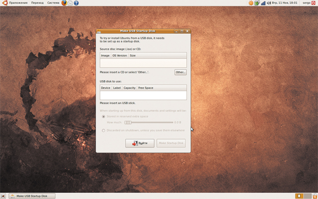
Task: Click the red power session icon
Action: [x=314, y=3]
